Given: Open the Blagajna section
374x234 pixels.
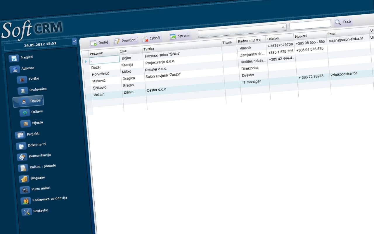Looking at the screenshot, I should click(x=38, y=178).
